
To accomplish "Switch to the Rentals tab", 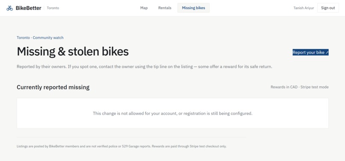I will [165, 8].
